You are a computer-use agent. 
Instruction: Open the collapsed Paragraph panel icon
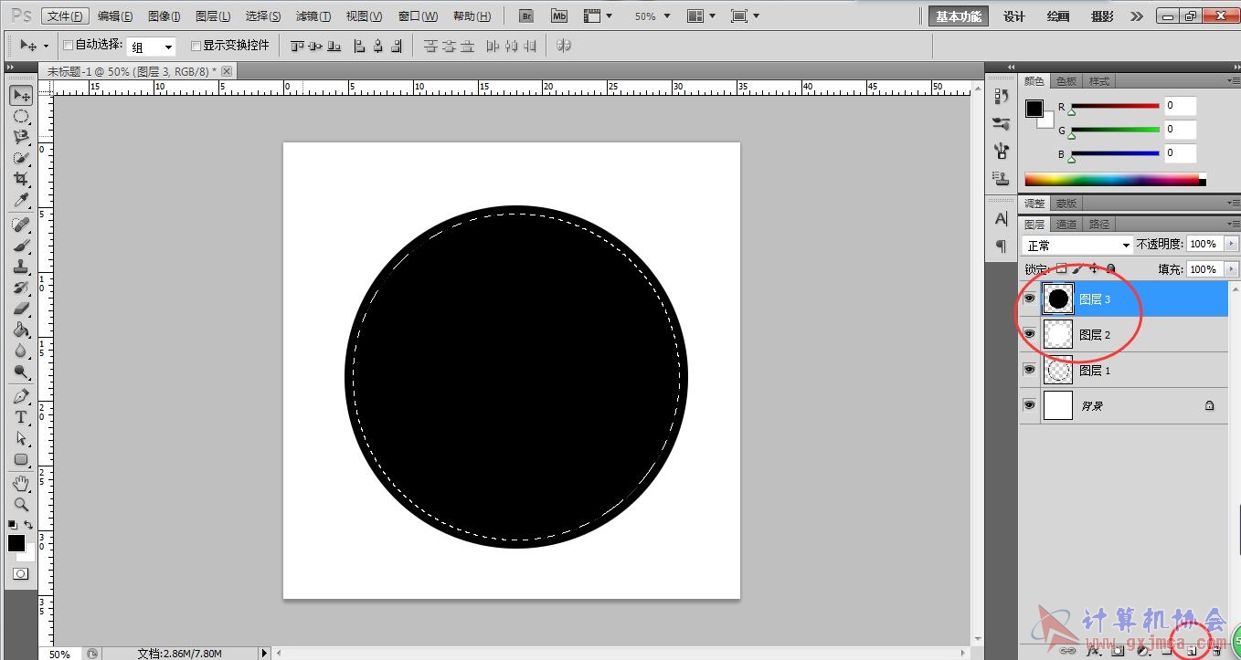point(1001,246)
